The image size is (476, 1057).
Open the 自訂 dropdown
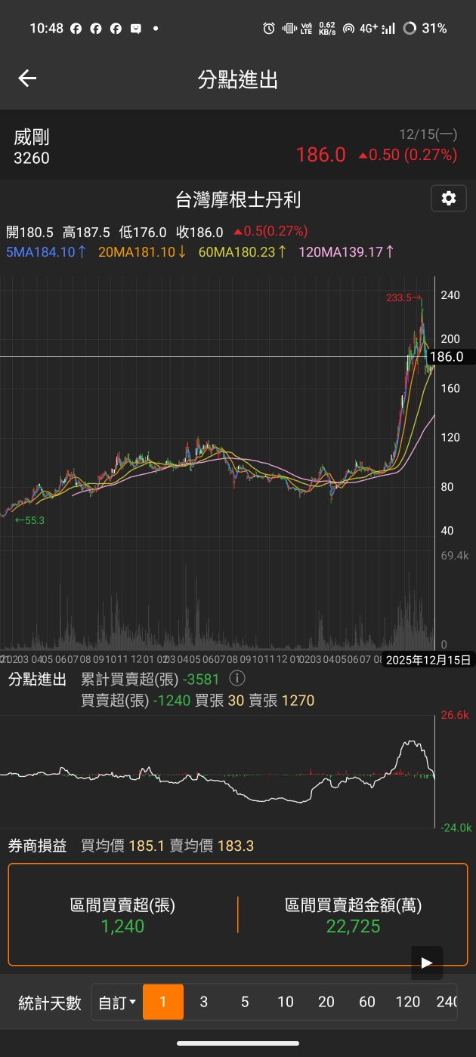(117, 1003)
